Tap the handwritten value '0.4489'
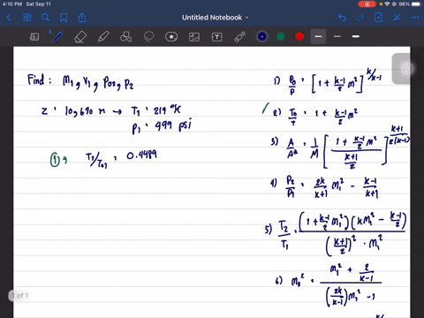424x318 pixels. click(142, 155)
